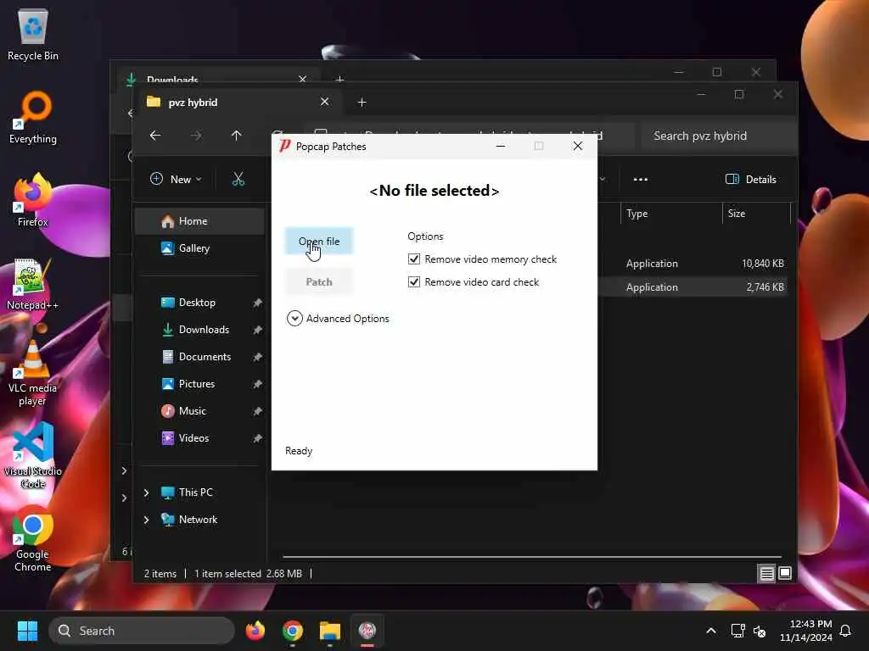Select Home in navigation pane

tap(199, 221)
